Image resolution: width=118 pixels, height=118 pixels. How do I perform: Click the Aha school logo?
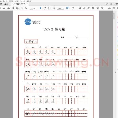(x=32, y=22)
